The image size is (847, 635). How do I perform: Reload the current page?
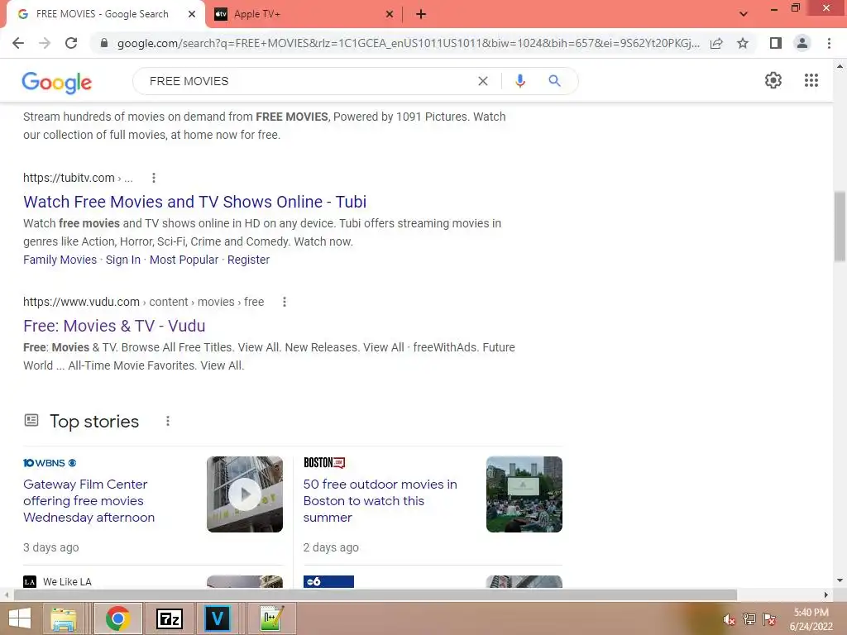[x=71, y=43]
